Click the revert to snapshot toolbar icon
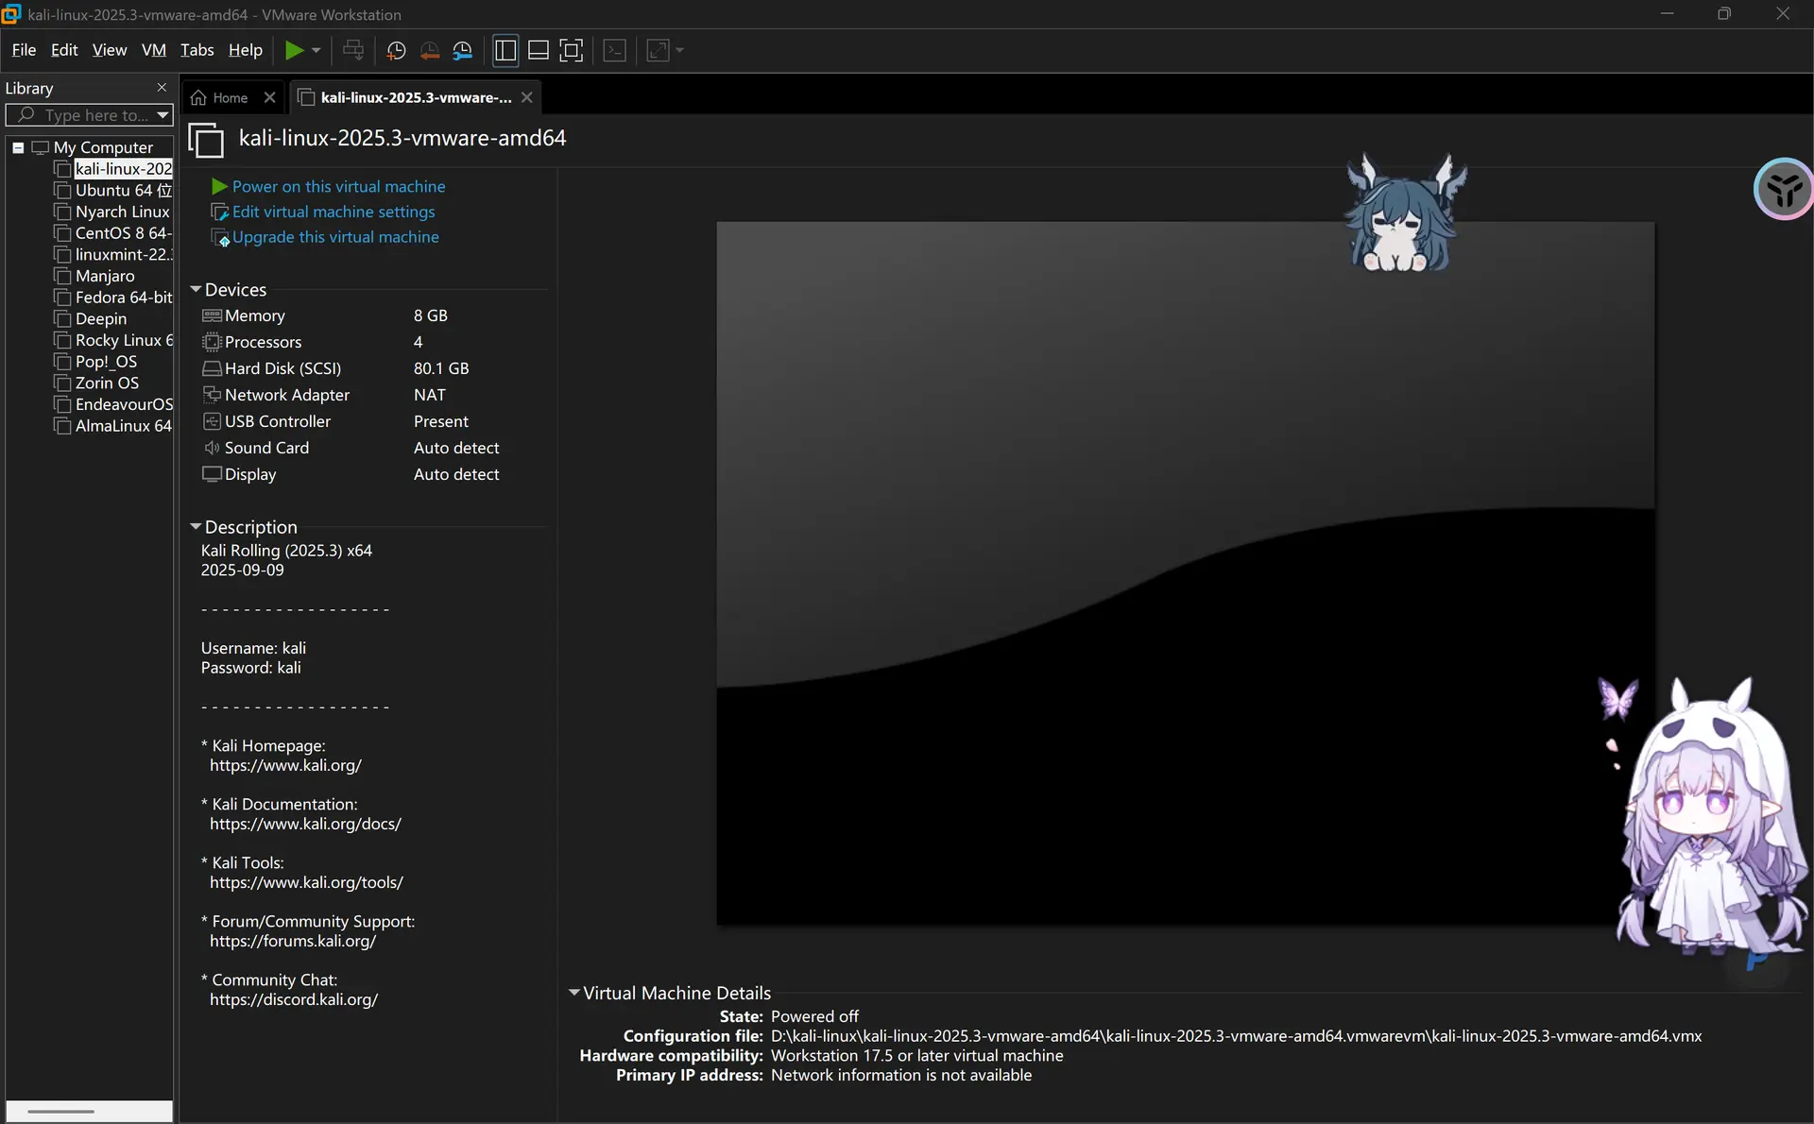 [x=430, y=50]
